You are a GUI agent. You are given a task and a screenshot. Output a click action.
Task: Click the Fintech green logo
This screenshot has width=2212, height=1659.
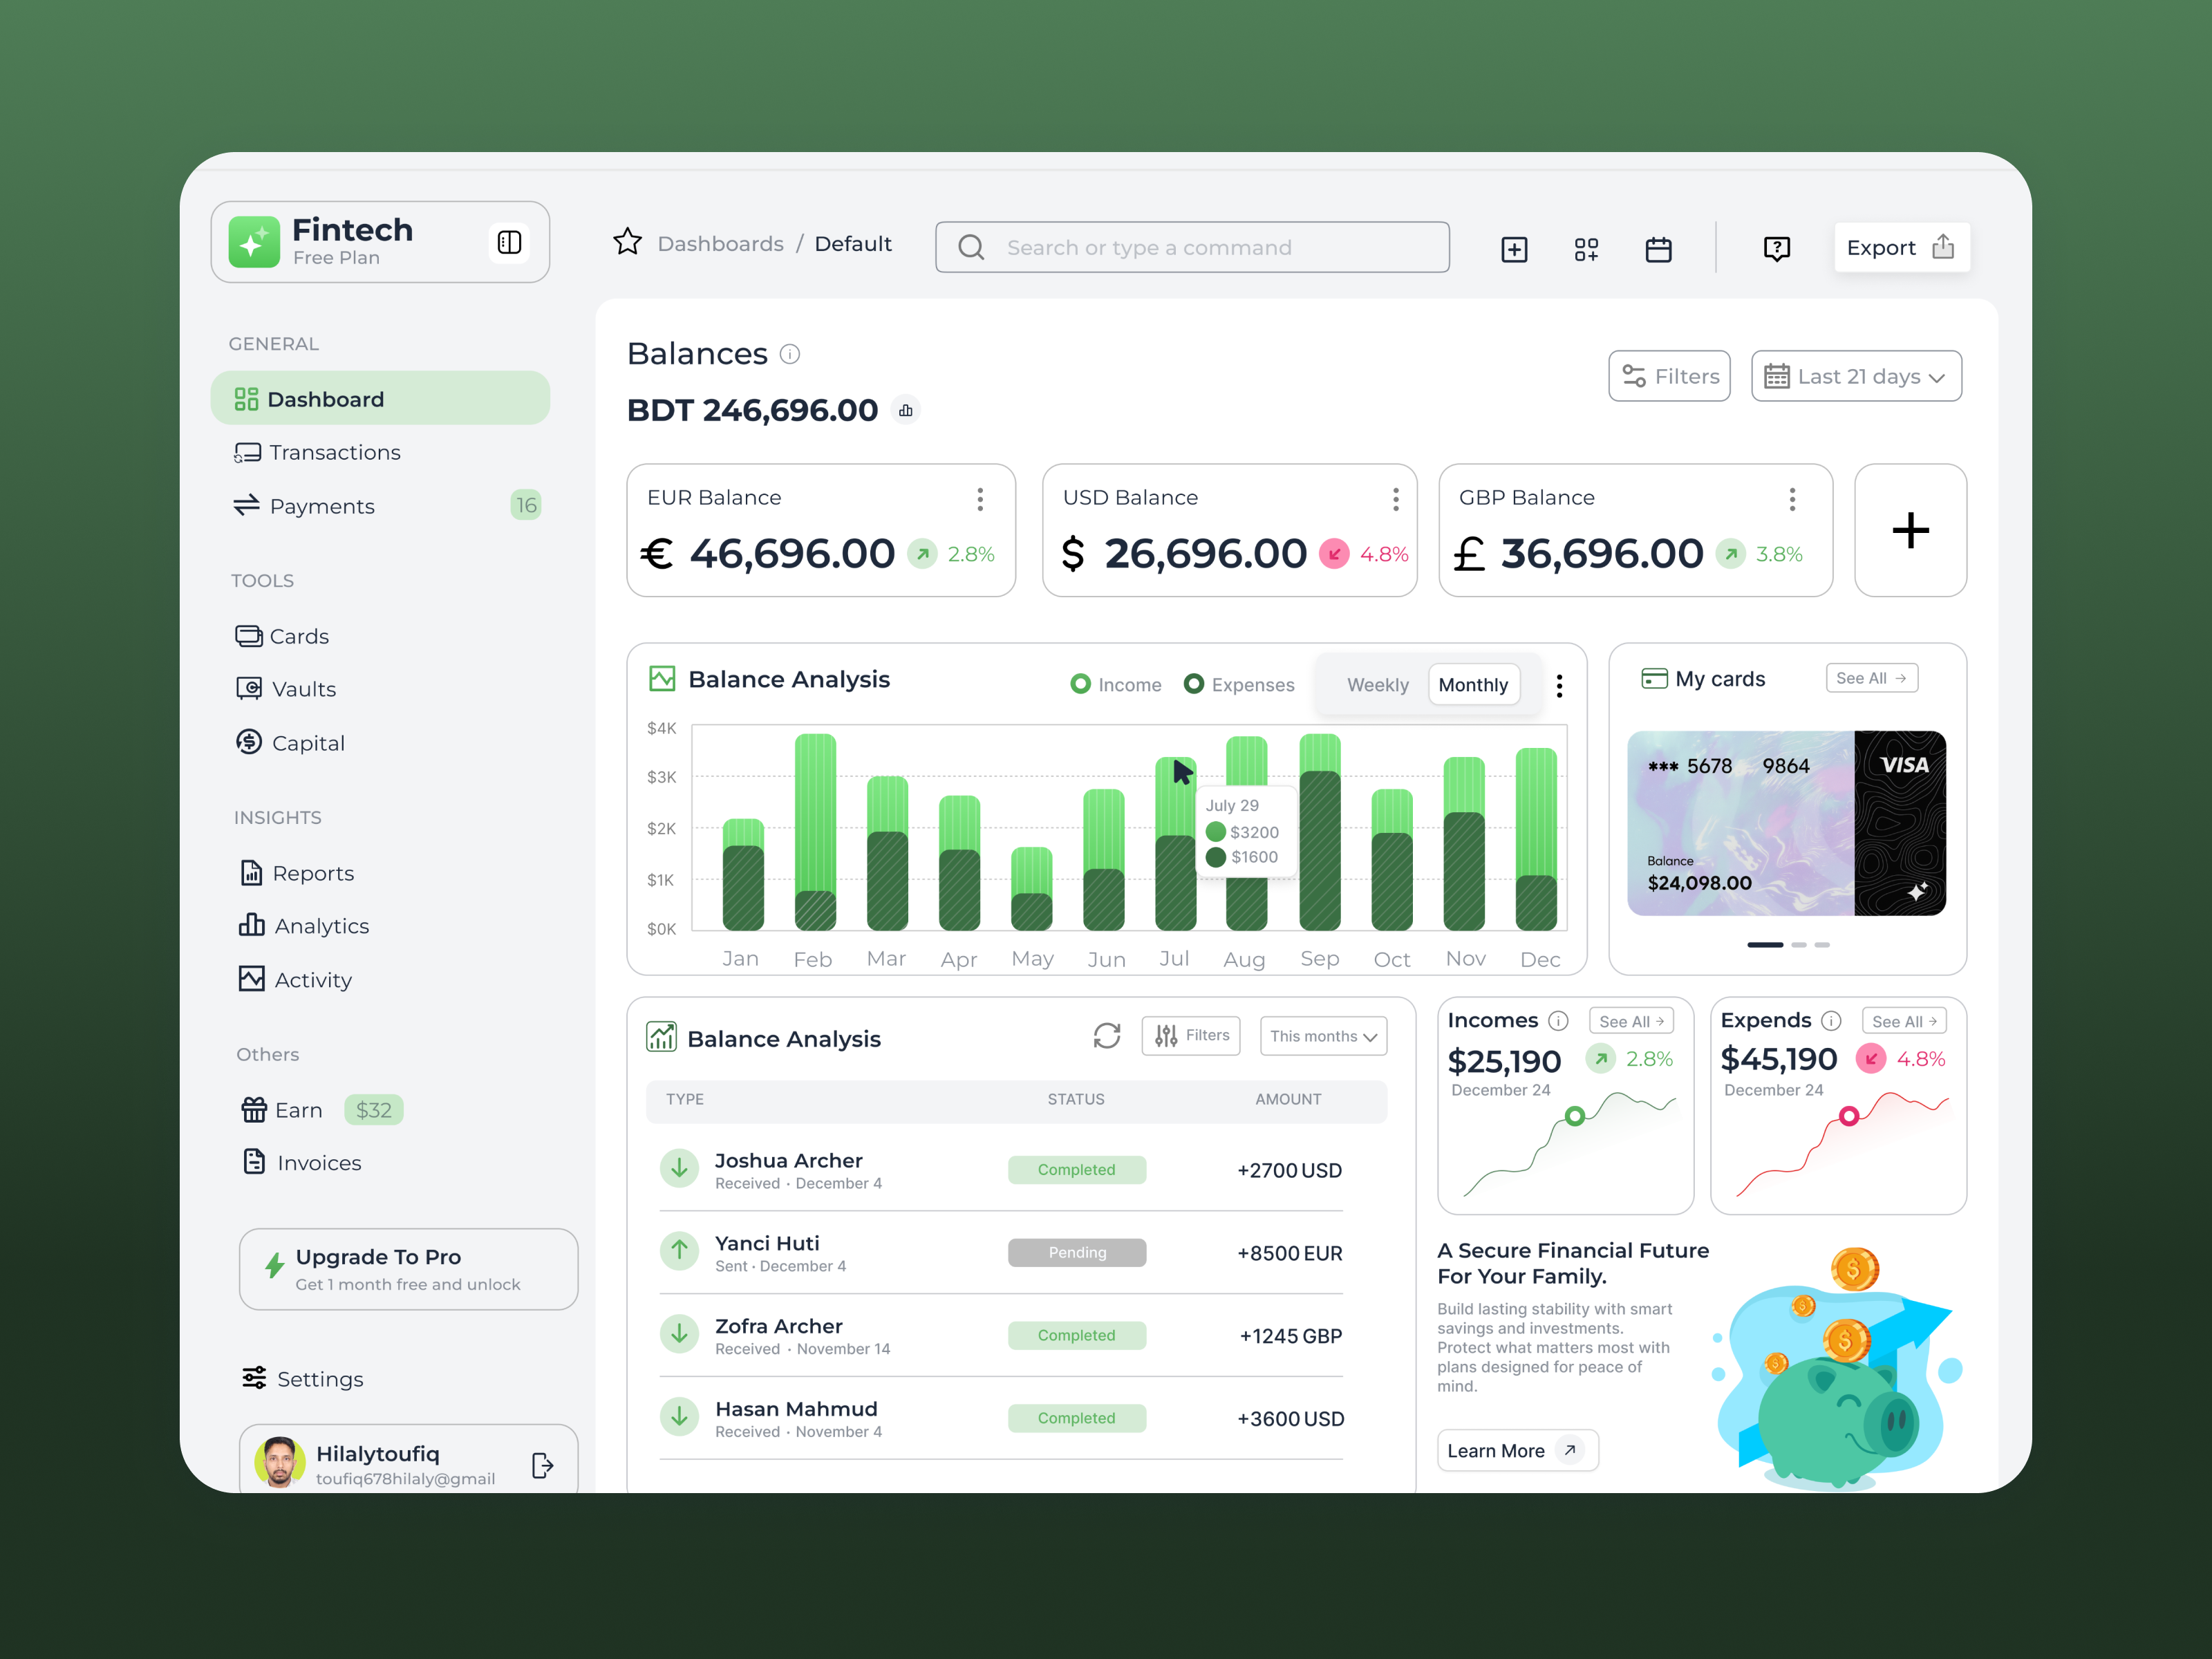click(254, 242)
